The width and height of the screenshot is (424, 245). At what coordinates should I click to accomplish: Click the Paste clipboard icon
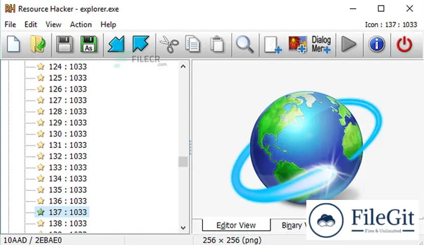point(217,44)
